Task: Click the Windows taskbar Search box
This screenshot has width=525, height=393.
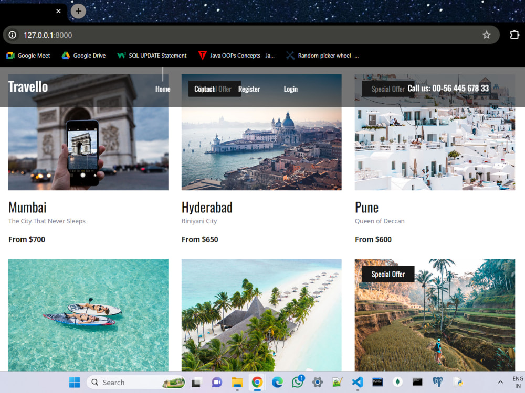Action: pyautogui.click(x=136, y=382)
